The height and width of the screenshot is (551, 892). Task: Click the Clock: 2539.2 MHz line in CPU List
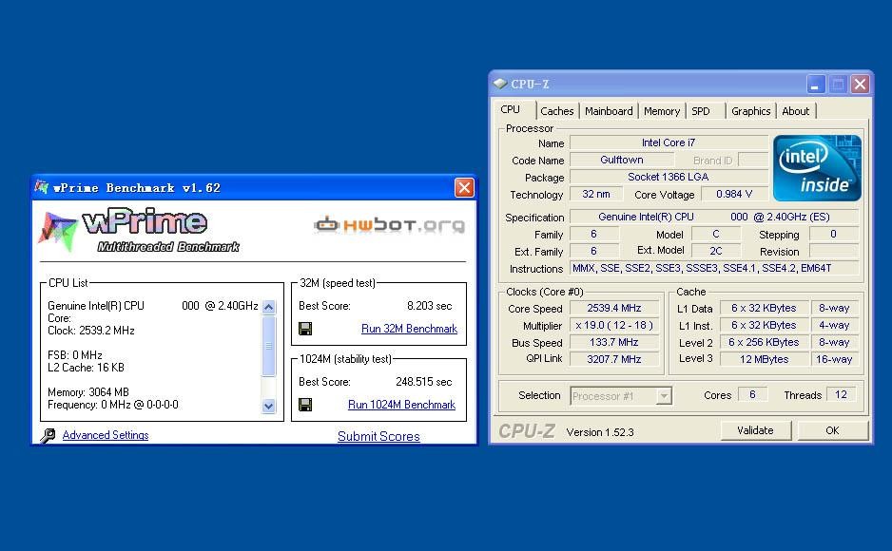pyautogui.click(x=91, y=331)
